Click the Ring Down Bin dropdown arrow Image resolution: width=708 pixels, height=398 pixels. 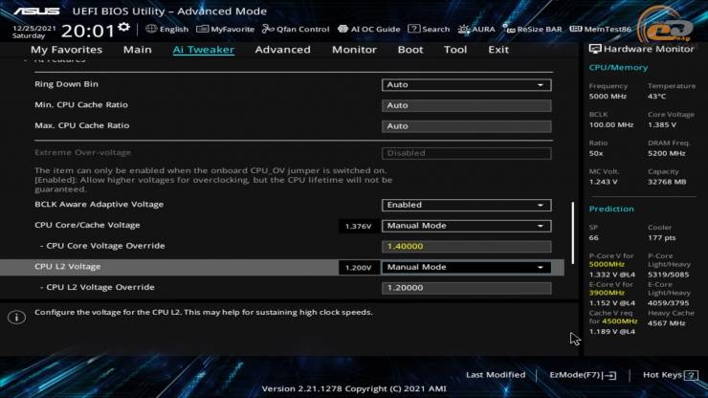click(540, 85)
